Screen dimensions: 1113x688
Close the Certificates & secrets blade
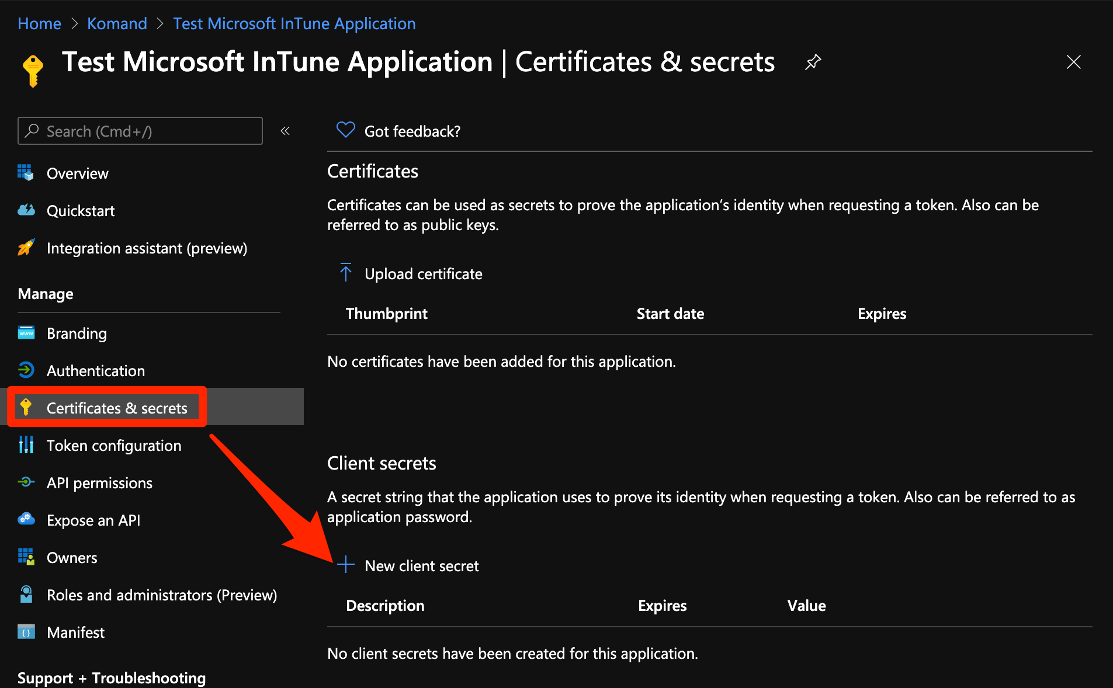pyautogui.click(x=1073, y=62)
